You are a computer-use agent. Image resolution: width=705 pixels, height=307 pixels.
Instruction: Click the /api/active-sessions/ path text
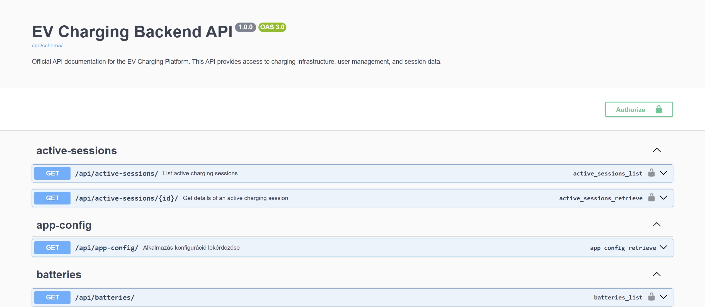pyautogui.click(x=117, y=174)
